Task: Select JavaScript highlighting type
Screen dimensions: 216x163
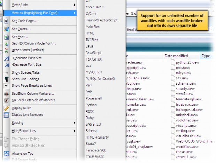Action: point(94,53)
